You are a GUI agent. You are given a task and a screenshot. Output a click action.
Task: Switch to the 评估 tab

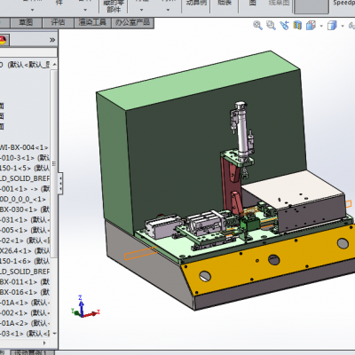pos(58,22)
